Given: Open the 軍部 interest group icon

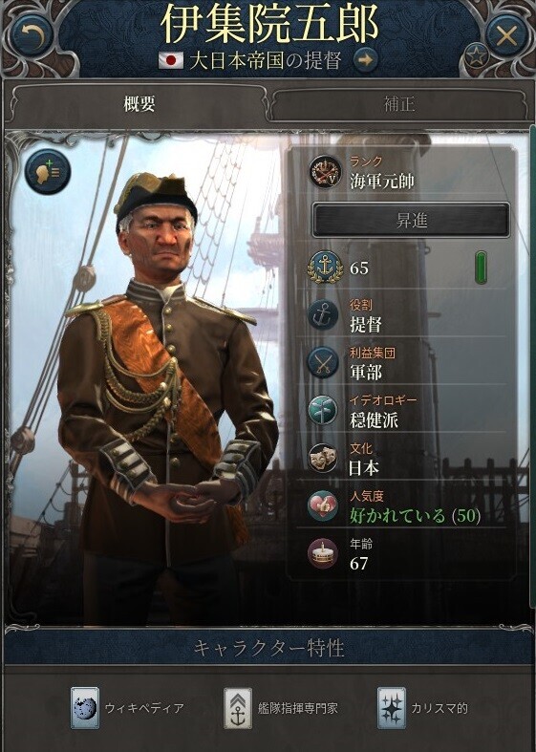Looking at the screenshot, I should point(323,362).
